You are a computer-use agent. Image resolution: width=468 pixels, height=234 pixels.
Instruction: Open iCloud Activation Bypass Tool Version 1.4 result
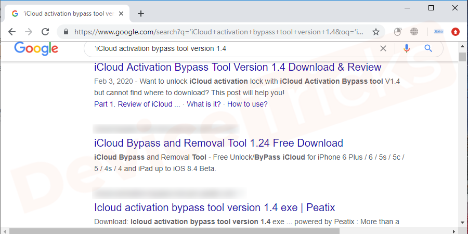point(238,67)
